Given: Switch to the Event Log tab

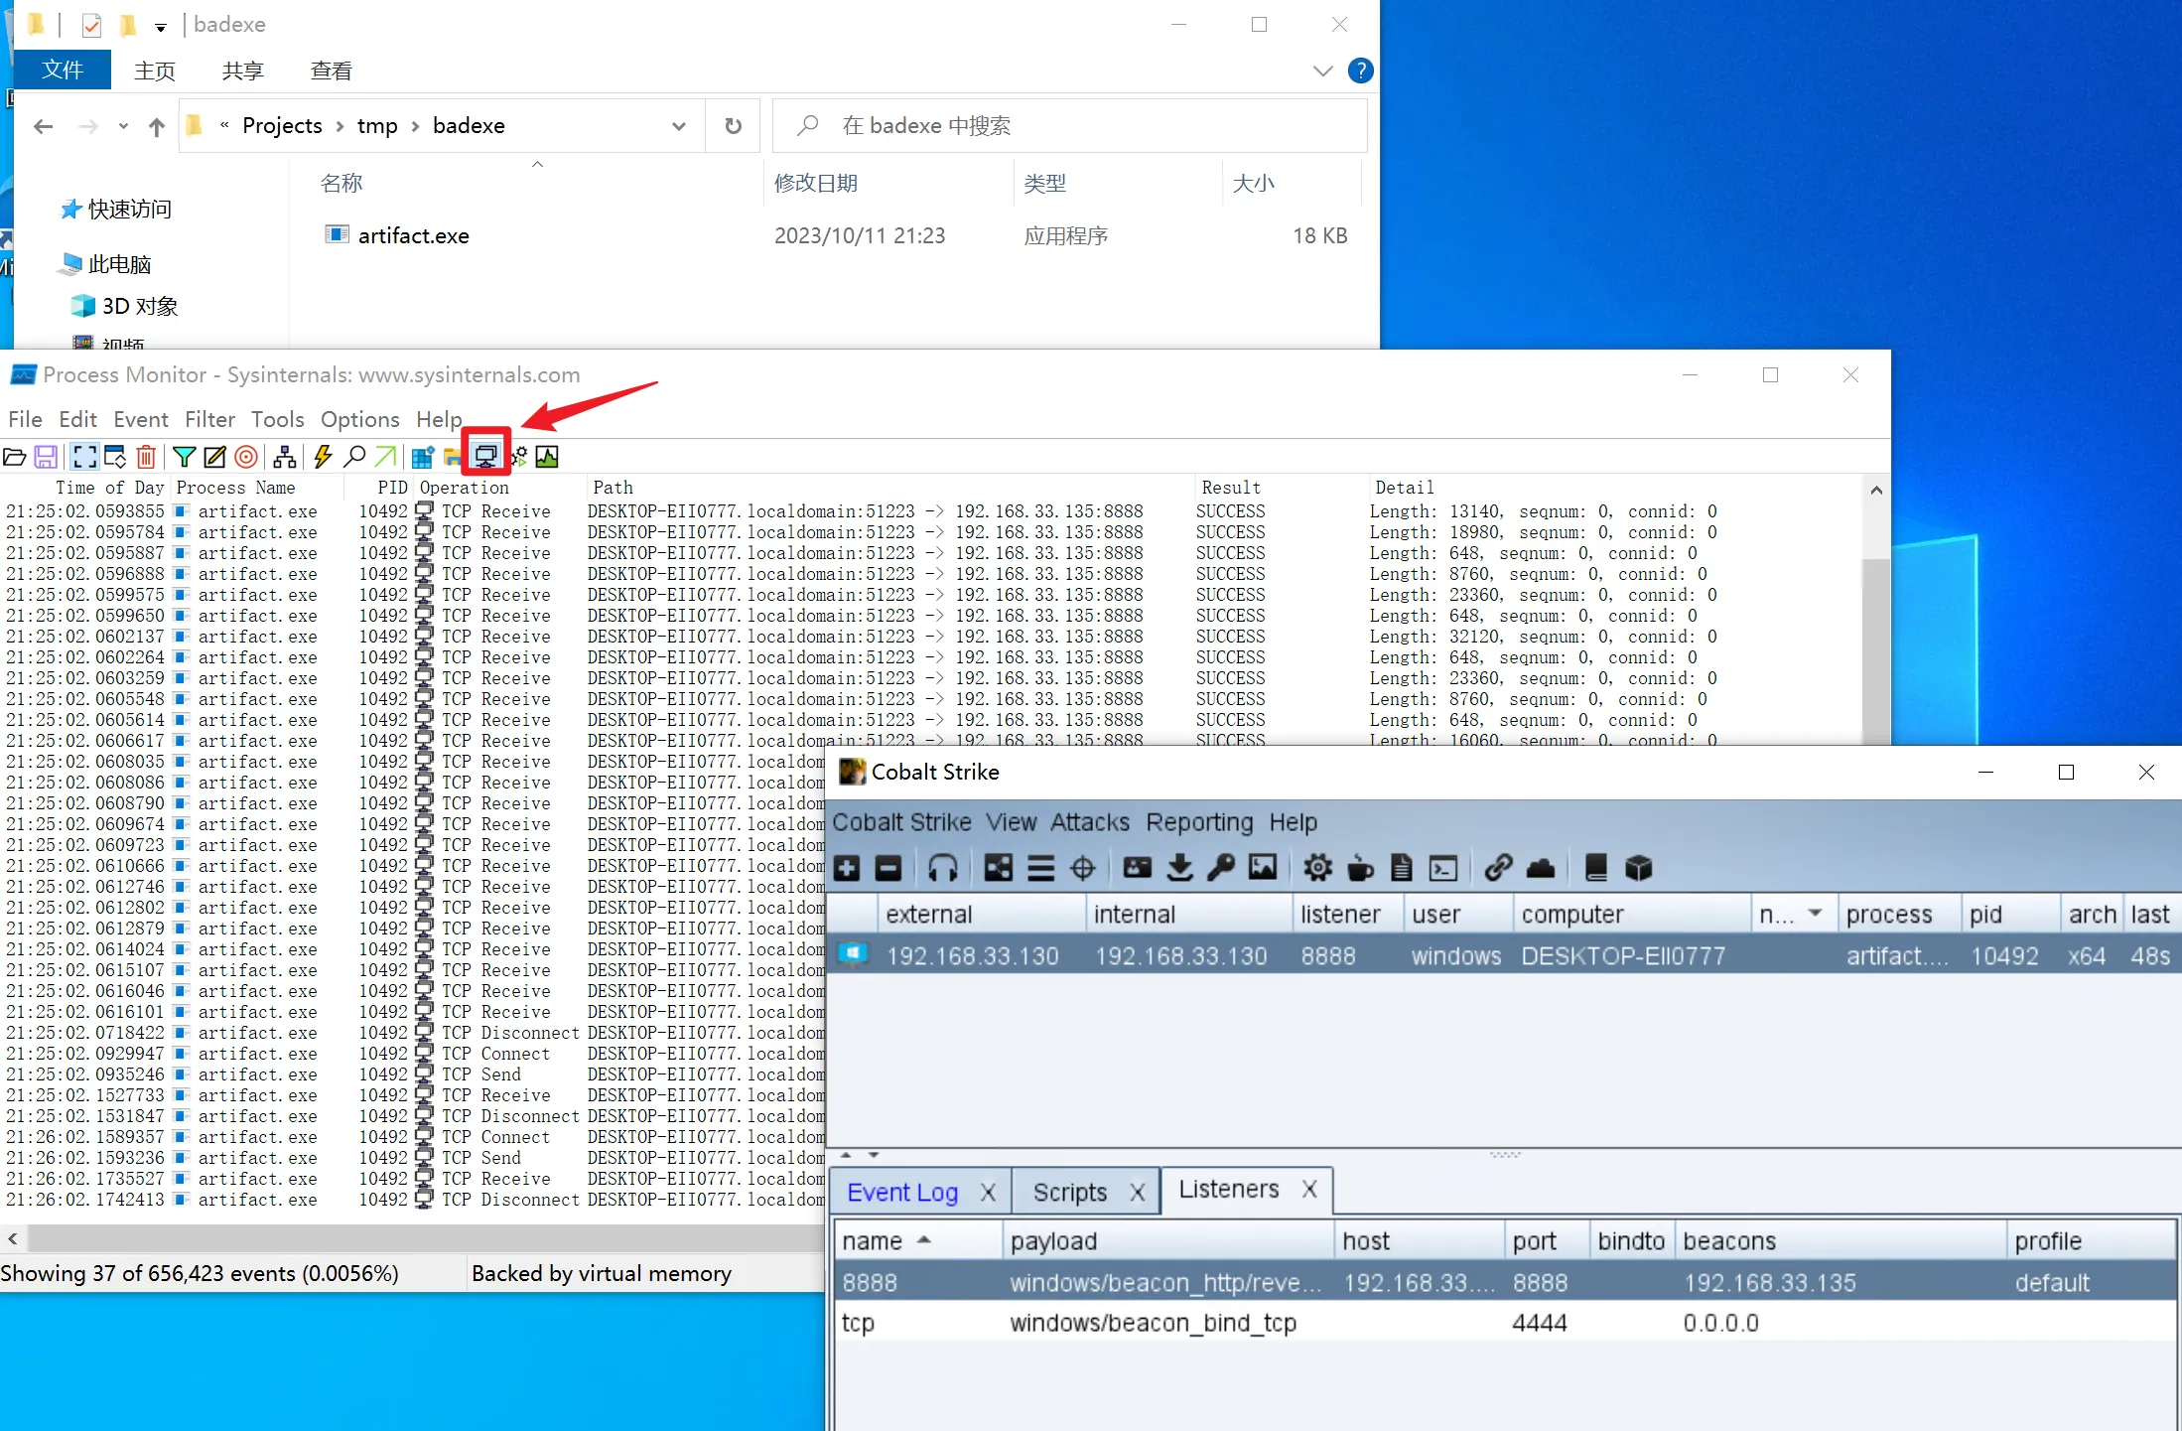Looking at the screenshot, I should coord(901,1191).
